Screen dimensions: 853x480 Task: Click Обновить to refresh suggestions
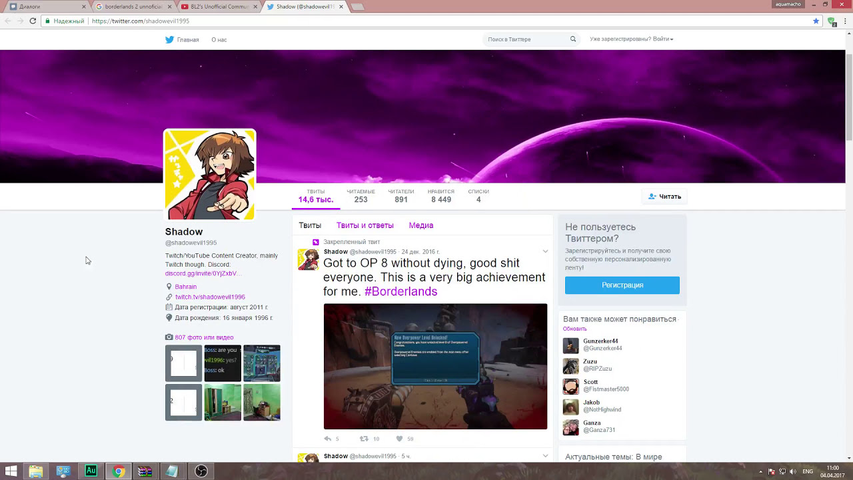pyautogui.click(x=574, y=329)
